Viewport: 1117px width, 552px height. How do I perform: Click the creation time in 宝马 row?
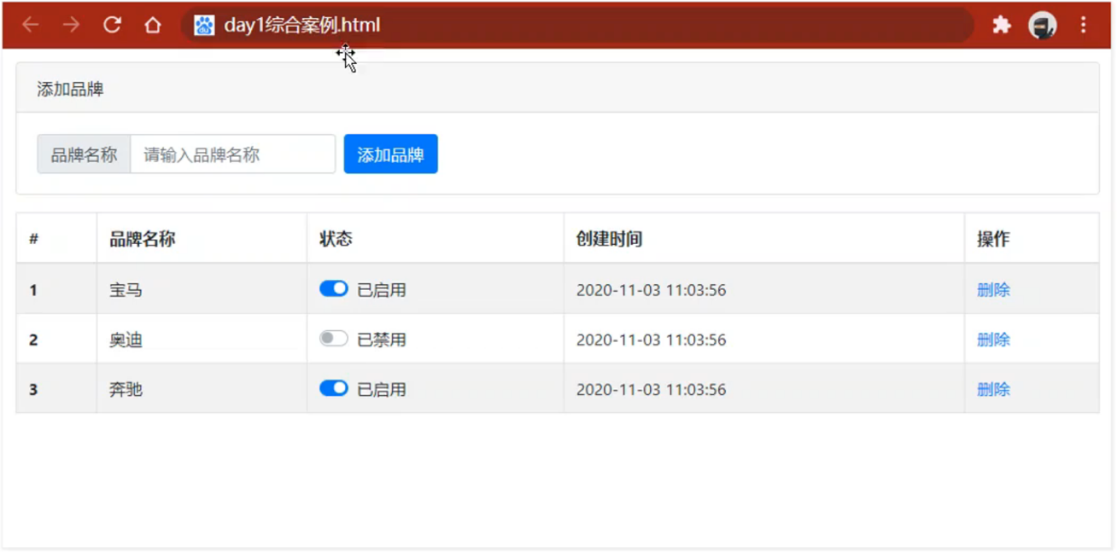point(651,290)
